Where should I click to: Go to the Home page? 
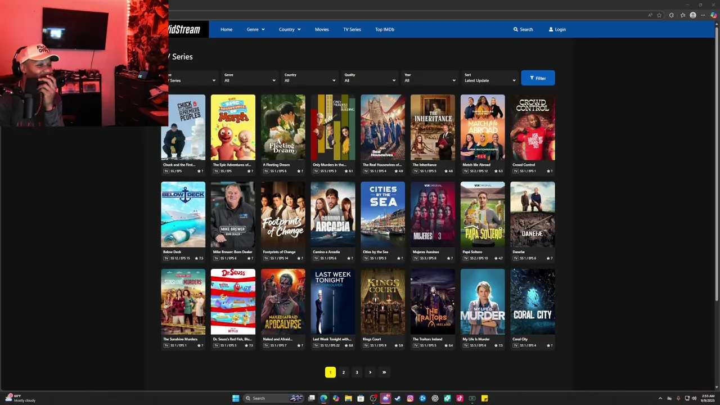click(226, 29)
